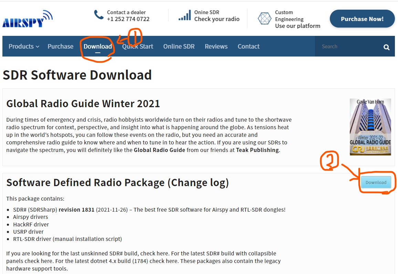The height and width of the screenshot is (274, 398).
Task: Click the This package contains: text
Action: click(35, 199)
